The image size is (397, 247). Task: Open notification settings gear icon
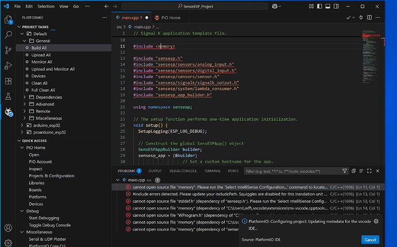[x=376, y=222]
